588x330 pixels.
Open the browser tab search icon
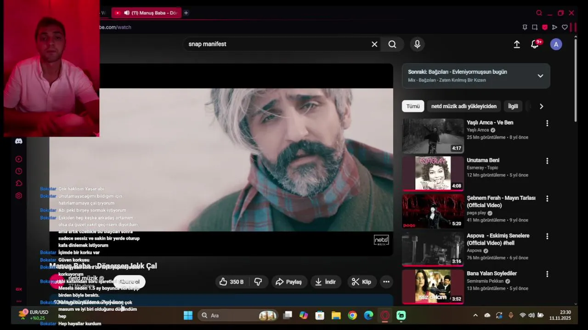pyautogui.click(x=539, y=13)
